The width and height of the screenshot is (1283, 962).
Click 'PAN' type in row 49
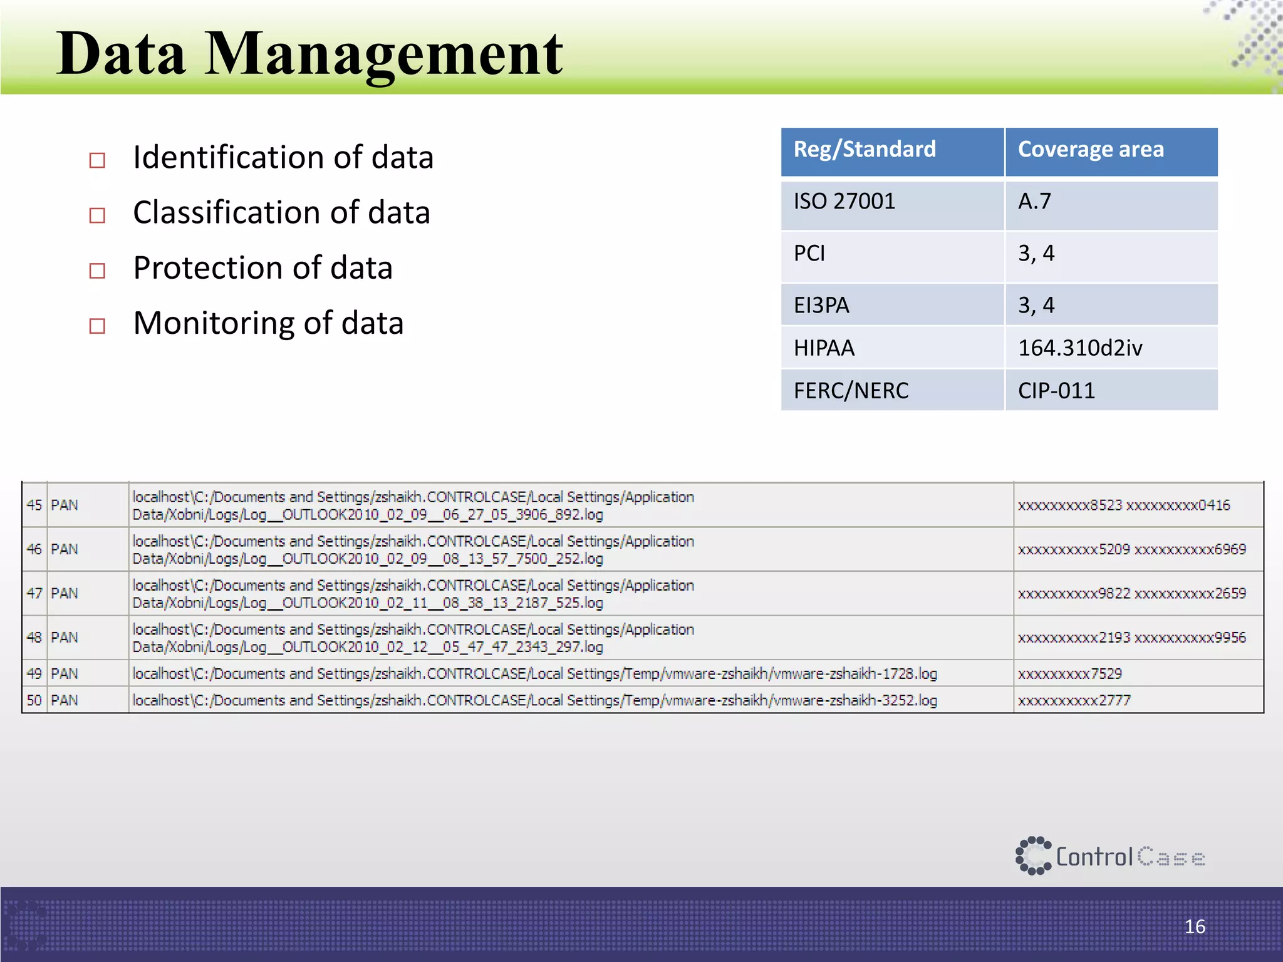coord(65,674)
